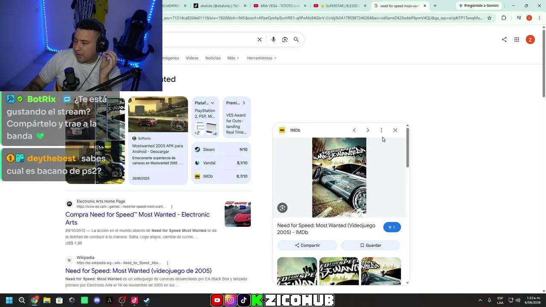
Task: Go to next image in the IMDb panel
Action: [368, 130]
